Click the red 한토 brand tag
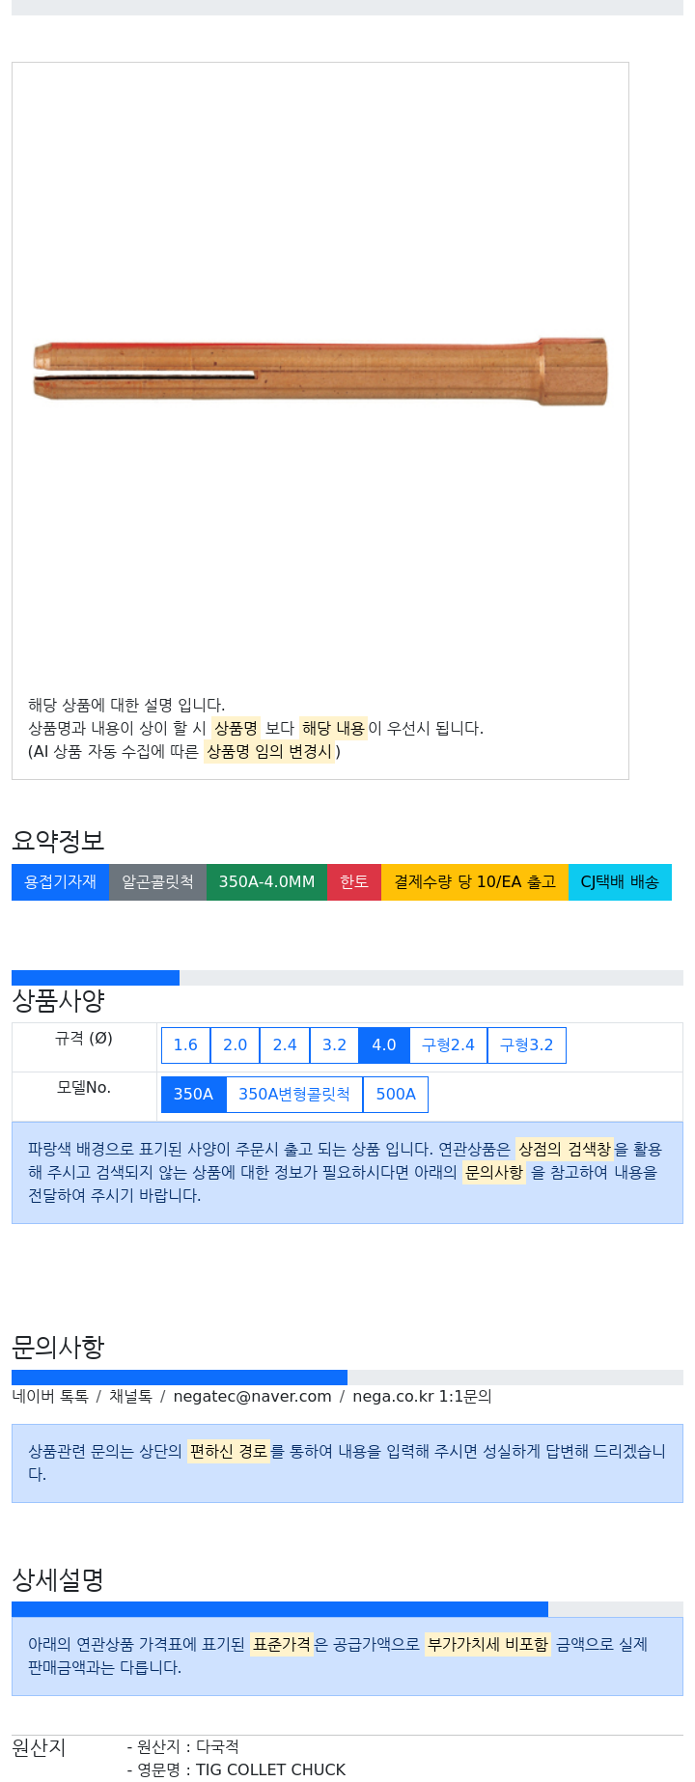 coord(354,881)
